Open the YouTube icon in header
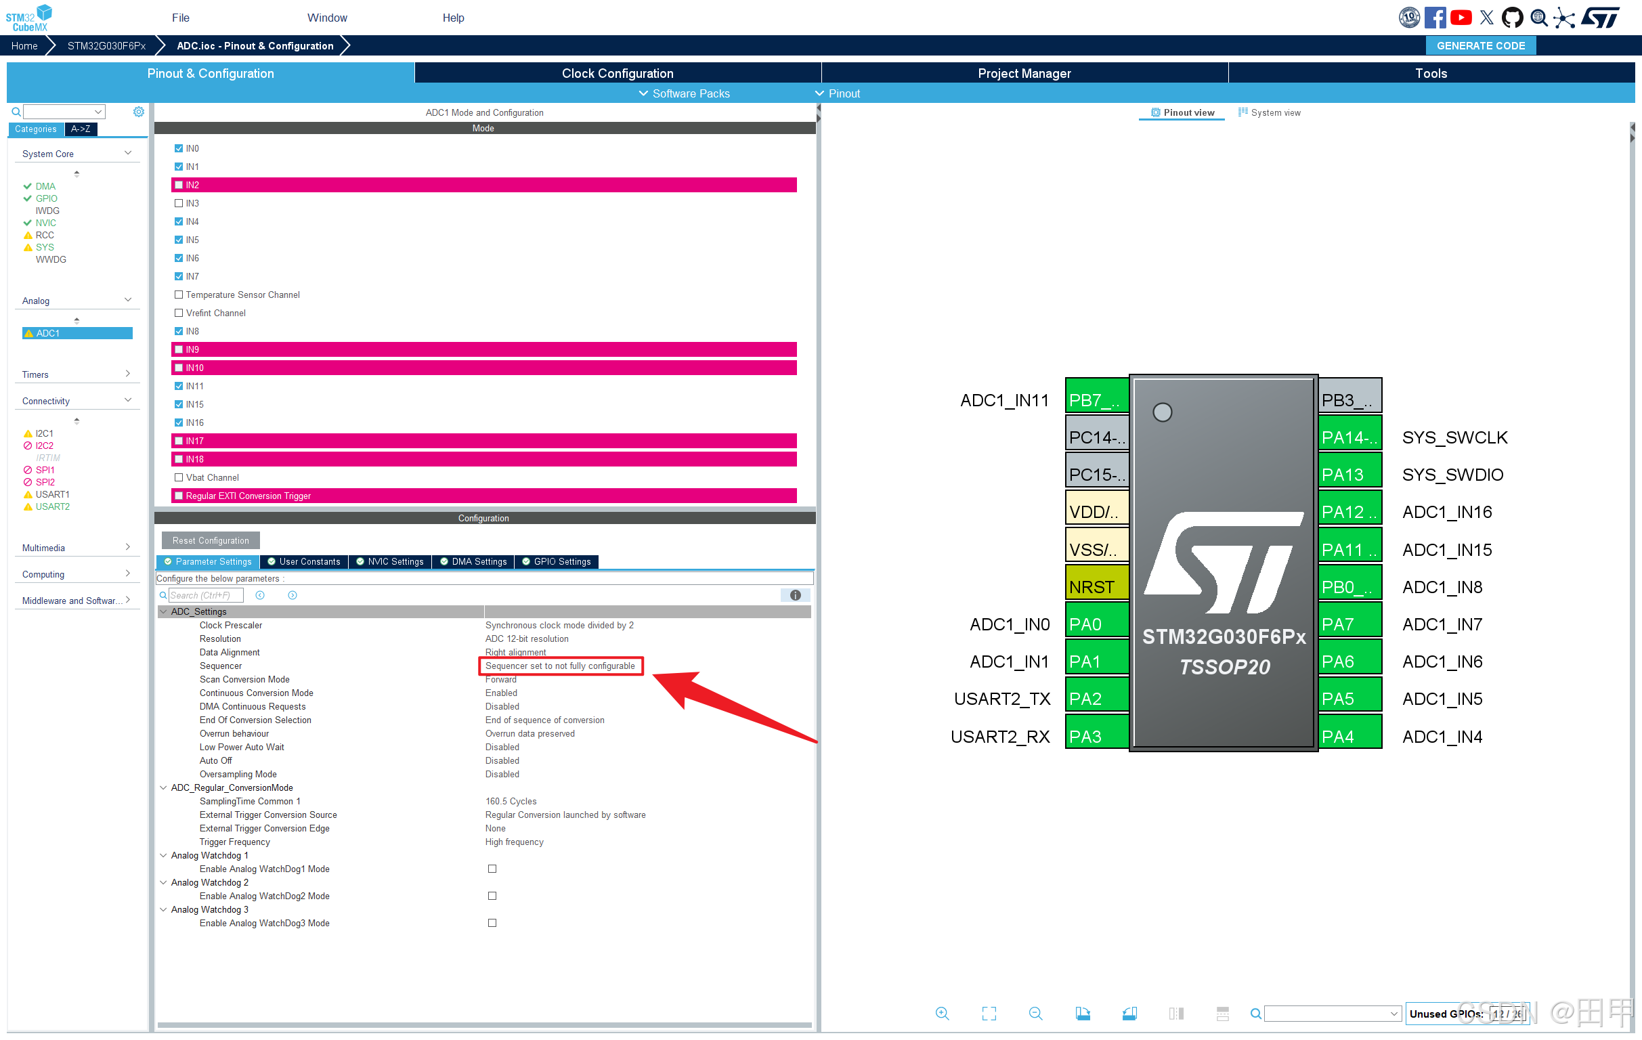 tap(1461, 18)
